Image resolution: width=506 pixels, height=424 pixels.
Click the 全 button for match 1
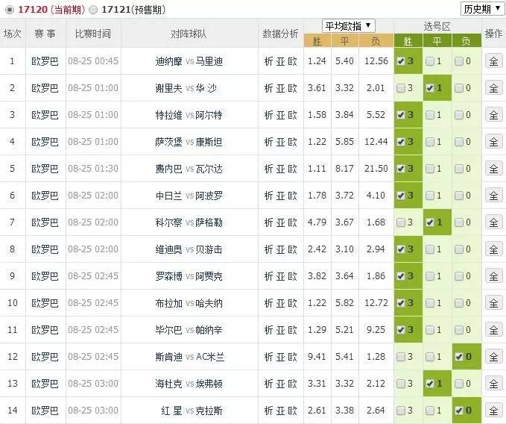(493, 61)
